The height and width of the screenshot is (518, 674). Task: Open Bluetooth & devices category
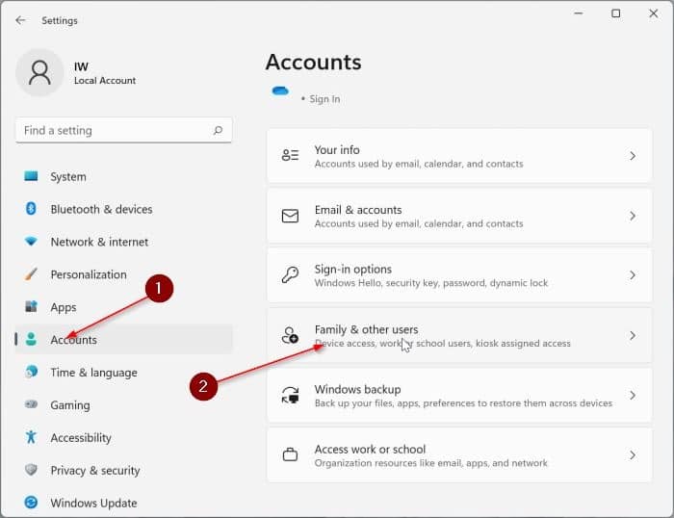(124, 209)
